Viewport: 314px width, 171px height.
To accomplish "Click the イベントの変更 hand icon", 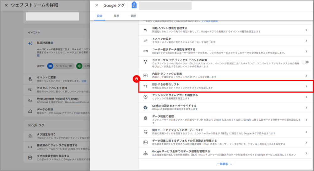I will tap(30, 79).
